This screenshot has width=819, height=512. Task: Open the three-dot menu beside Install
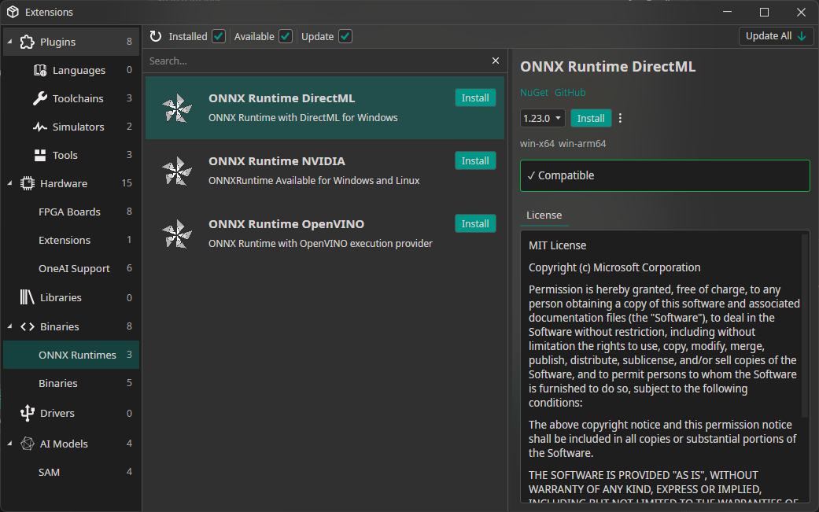pyautogui.click(x=620, y=118)
